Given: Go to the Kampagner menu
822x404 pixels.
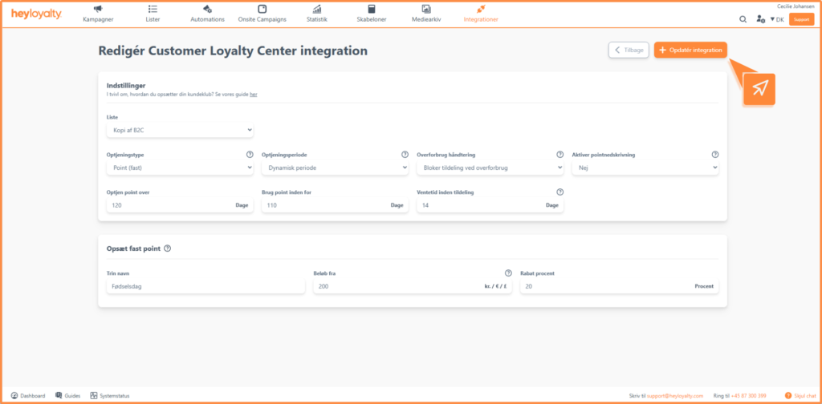Looking at the screenshot, I should [98, 19].
